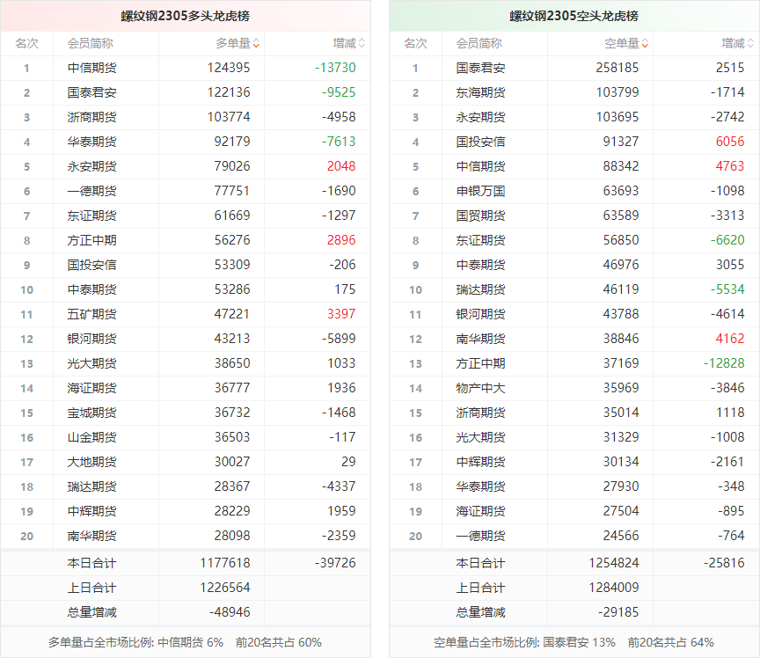
Task: Select 方正中期 row in long positions table
Action: click(x=91, y=240)
